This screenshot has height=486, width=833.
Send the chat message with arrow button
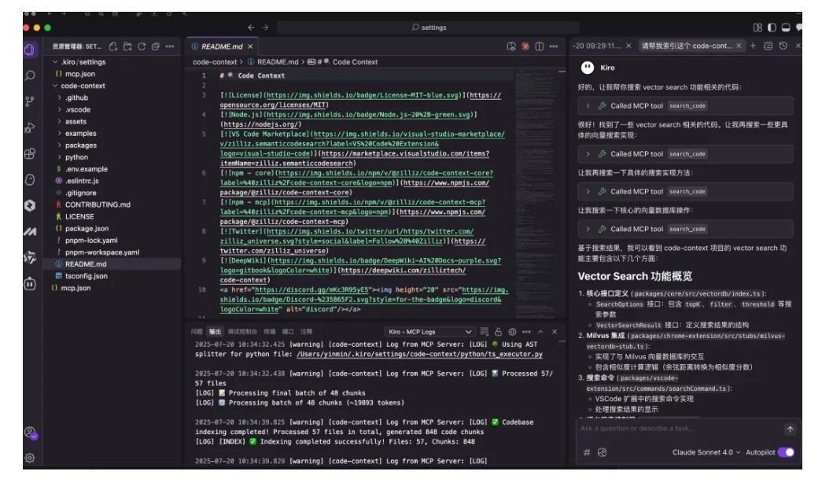pos(790,429)
